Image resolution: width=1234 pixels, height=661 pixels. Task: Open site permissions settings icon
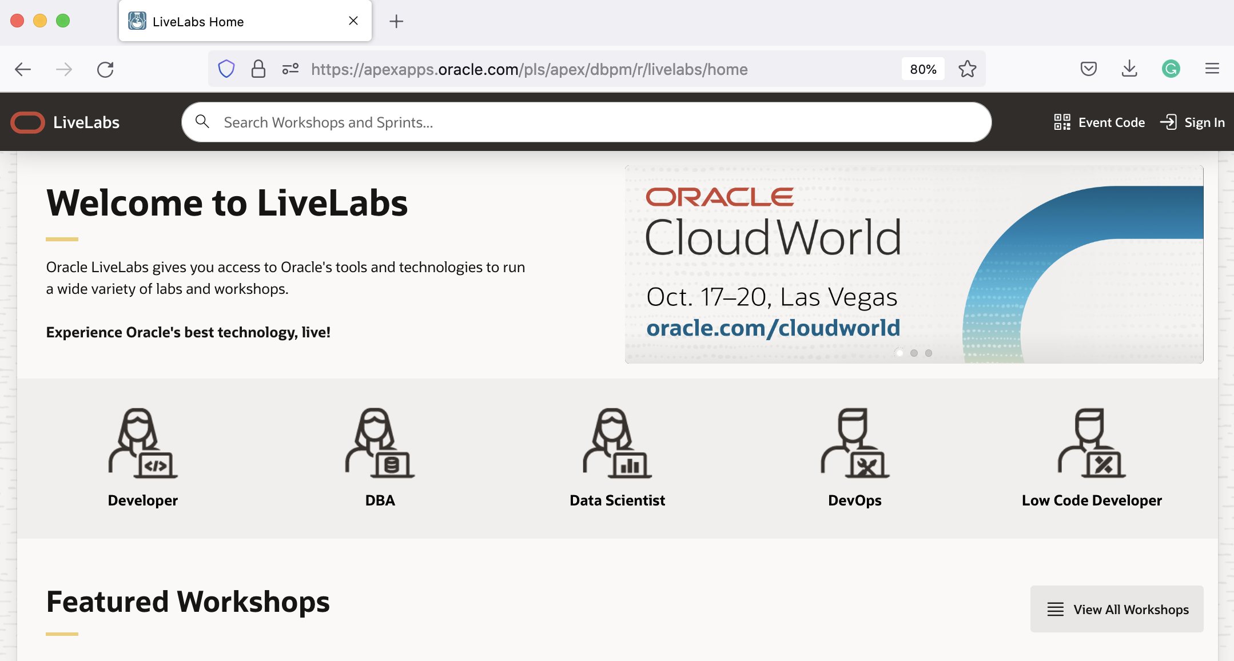click(290, 69)
